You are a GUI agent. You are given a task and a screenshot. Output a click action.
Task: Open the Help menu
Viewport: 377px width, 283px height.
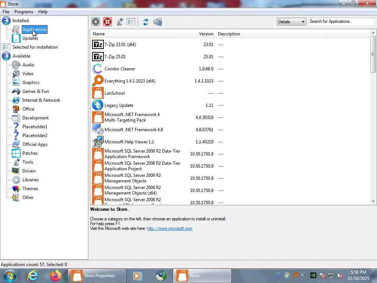tap(43, 12)
